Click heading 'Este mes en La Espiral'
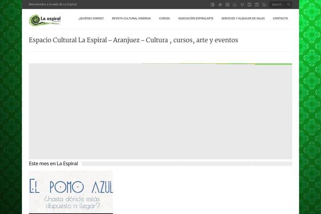 click(53, 164)
